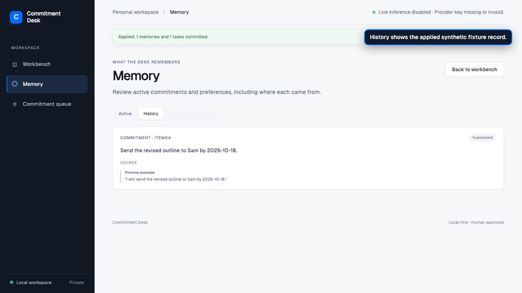The width and height of the screenshot is (522, 293).
Task: Click the "Promise example" source title
Action: point(140,173)
